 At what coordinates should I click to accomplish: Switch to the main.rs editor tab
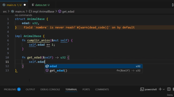[14, 5]
